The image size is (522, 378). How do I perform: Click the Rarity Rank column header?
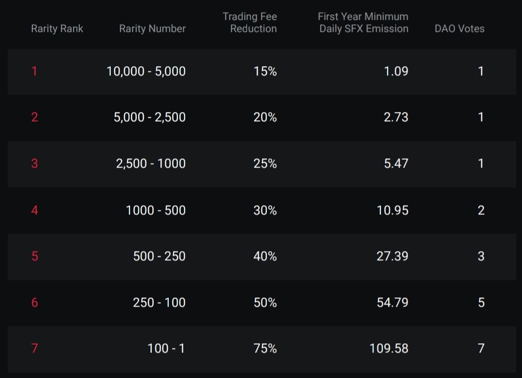pyautogui.click(x=57, y=28)
